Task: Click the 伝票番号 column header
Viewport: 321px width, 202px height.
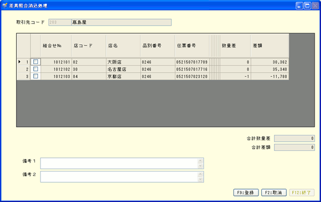Action: 192,46
